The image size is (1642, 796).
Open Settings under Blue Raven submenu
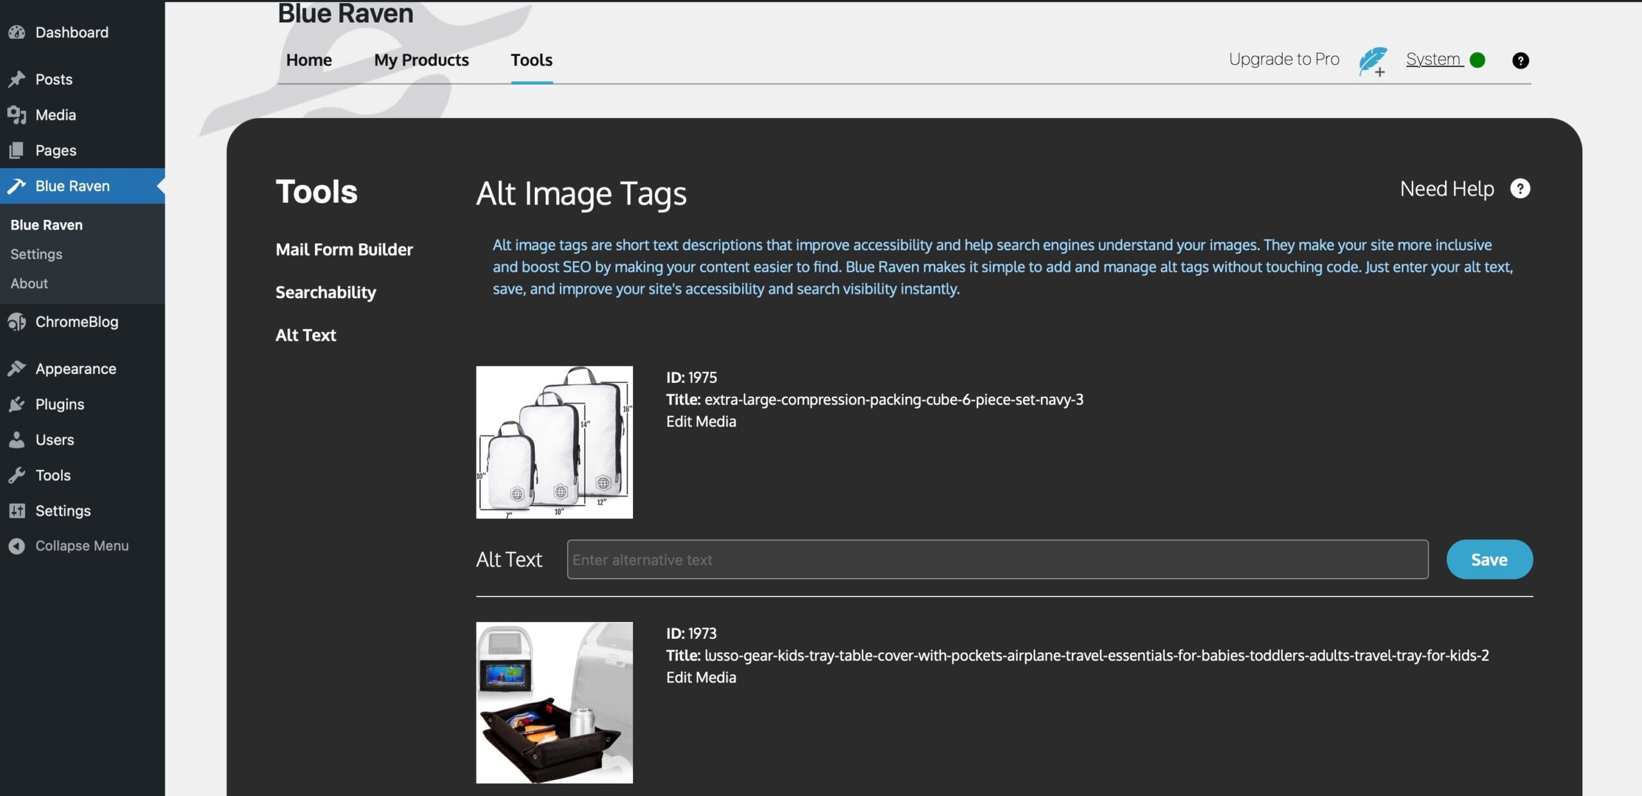tap(37, 254)
